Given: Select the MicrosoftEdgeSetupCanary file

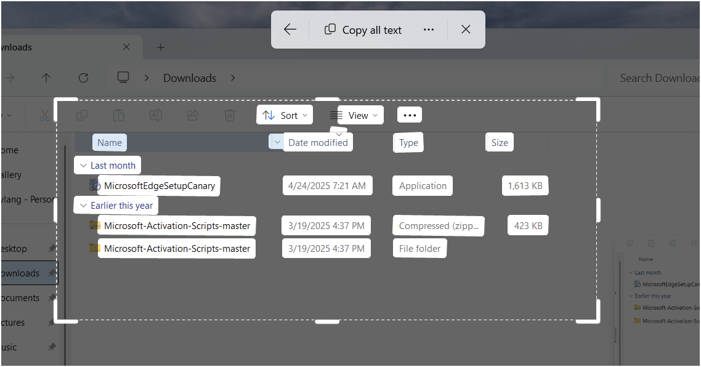Looking at the screenshot, I should pyautogui.click(x=159, y=186).
